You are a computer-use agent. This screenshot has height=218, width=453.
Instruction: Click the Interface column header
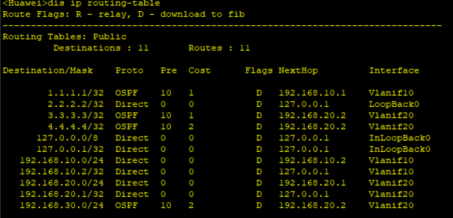tap(394, 71)
